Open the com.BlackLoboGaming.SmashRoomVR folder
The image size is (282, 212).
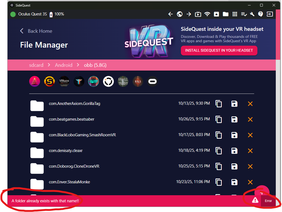point(82,135)
